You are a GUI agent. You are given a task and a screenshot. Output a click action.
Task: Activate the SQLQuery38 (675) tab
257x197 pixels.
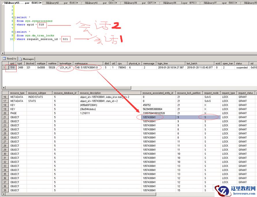click(180, 3)
